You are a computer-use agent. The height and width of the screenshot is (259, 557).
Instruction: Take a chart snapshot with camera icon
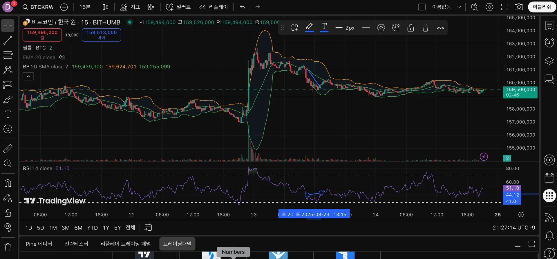click(x=519, y=7)
